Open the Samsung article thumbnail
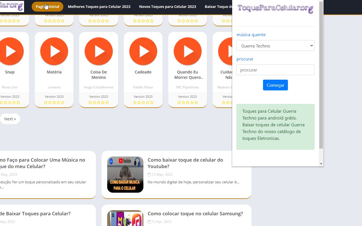 pos(125,218)
